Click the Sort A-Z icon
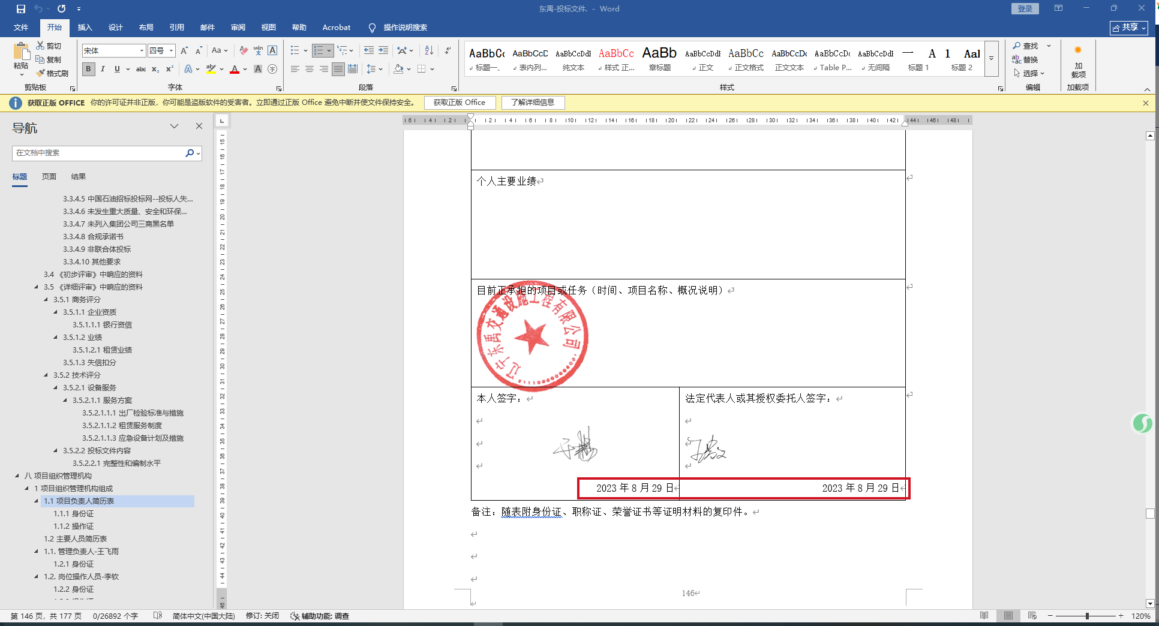Viewport: 1159px width, 626px height. 429,51
